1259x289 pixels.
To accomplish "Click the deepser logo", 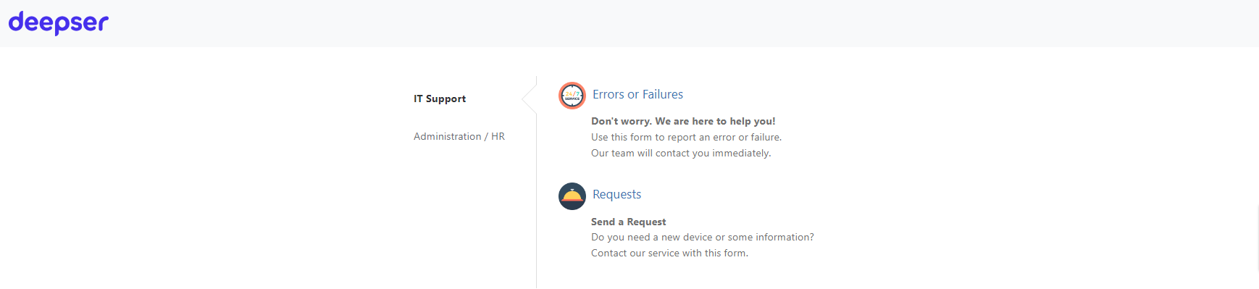I will tap(59, 22).
